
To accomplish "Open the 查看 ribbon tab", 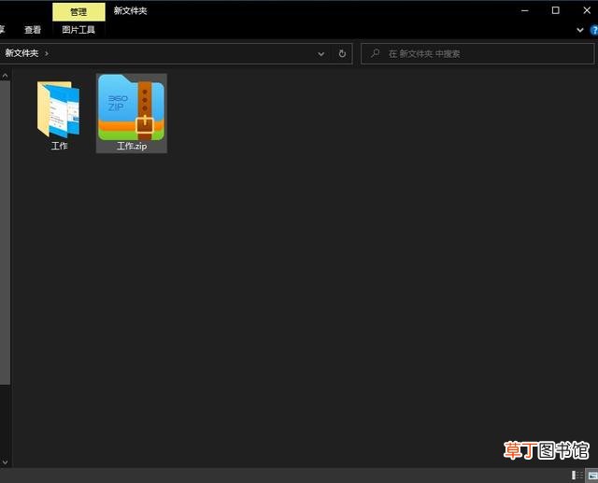I will coord(33,30).
